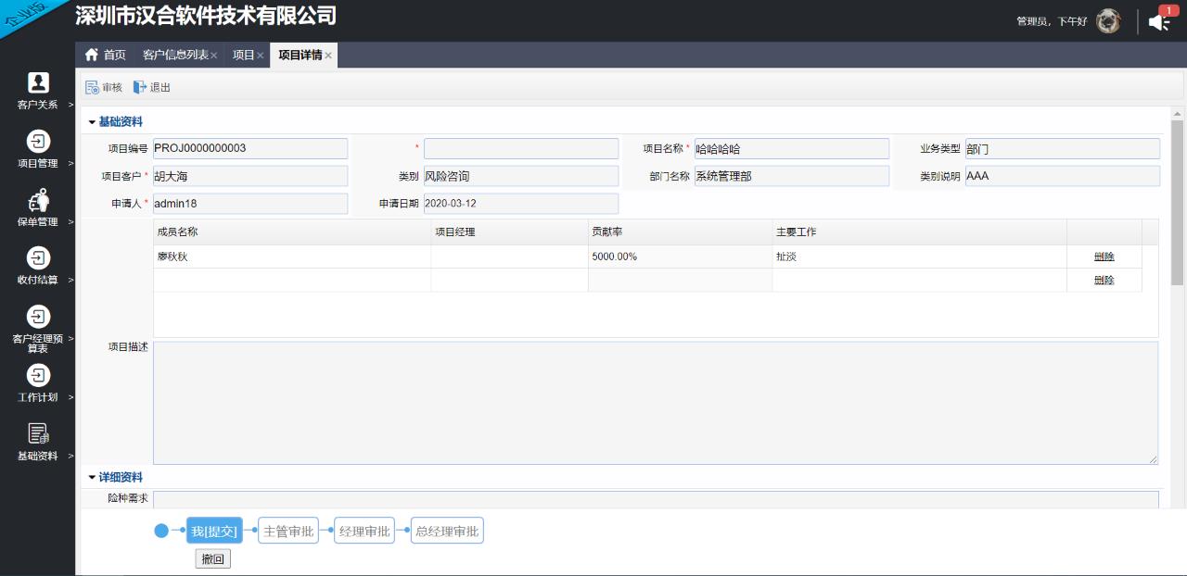Click the 业务类型 field
1187x576 pixels.
(x=1062, y=148)
